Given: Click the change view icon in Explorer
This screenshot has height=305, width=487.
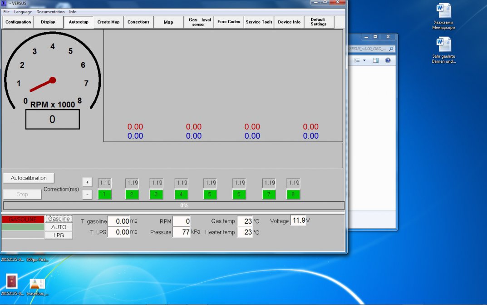Looking at the screenshot, I should (357, 60).
